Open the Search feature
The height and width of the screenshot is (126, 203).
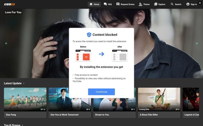(x=176, y=4)
